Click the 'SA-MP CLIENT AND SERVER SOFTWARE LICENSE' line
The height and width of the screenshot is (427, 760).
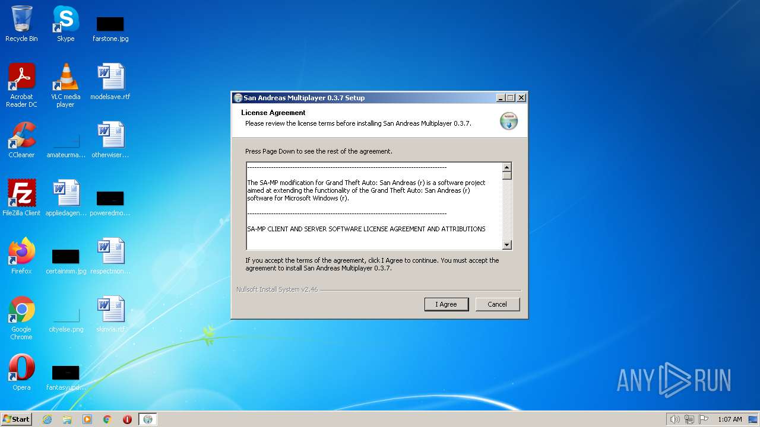[x=366, y=229]
